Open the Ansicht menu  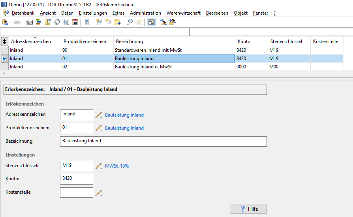pos(48,13)
